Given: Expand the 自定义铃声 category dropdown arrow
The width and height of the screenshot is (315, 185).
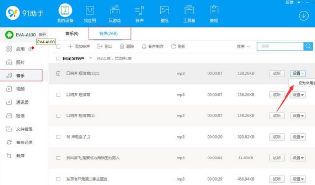Looking at the screenshot, I should pyautogui.click(x=90, y=58).
